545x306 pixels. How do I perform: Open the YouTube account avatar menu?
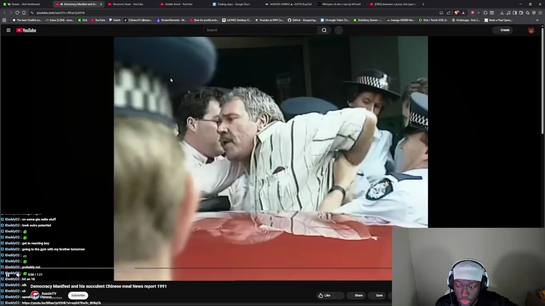531,30
